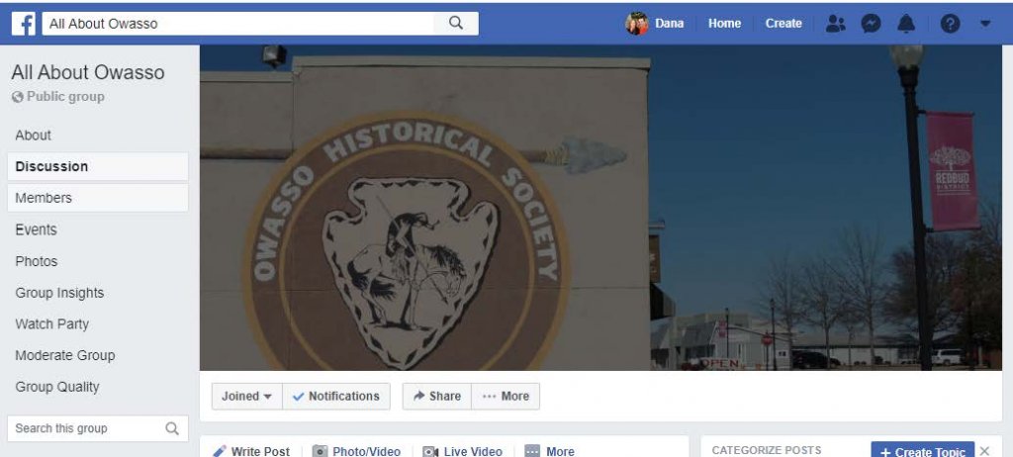Screen dimensions: 1013x457
Task: Expand the Joined dropdown button
Action: tap(246, 397)
